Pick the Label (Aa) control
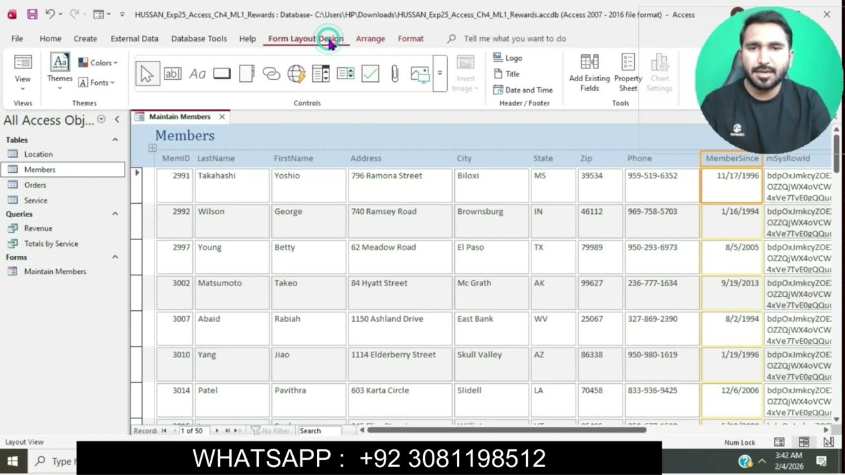The height and width of the screenshot is (475, 845). pos(197,74)
